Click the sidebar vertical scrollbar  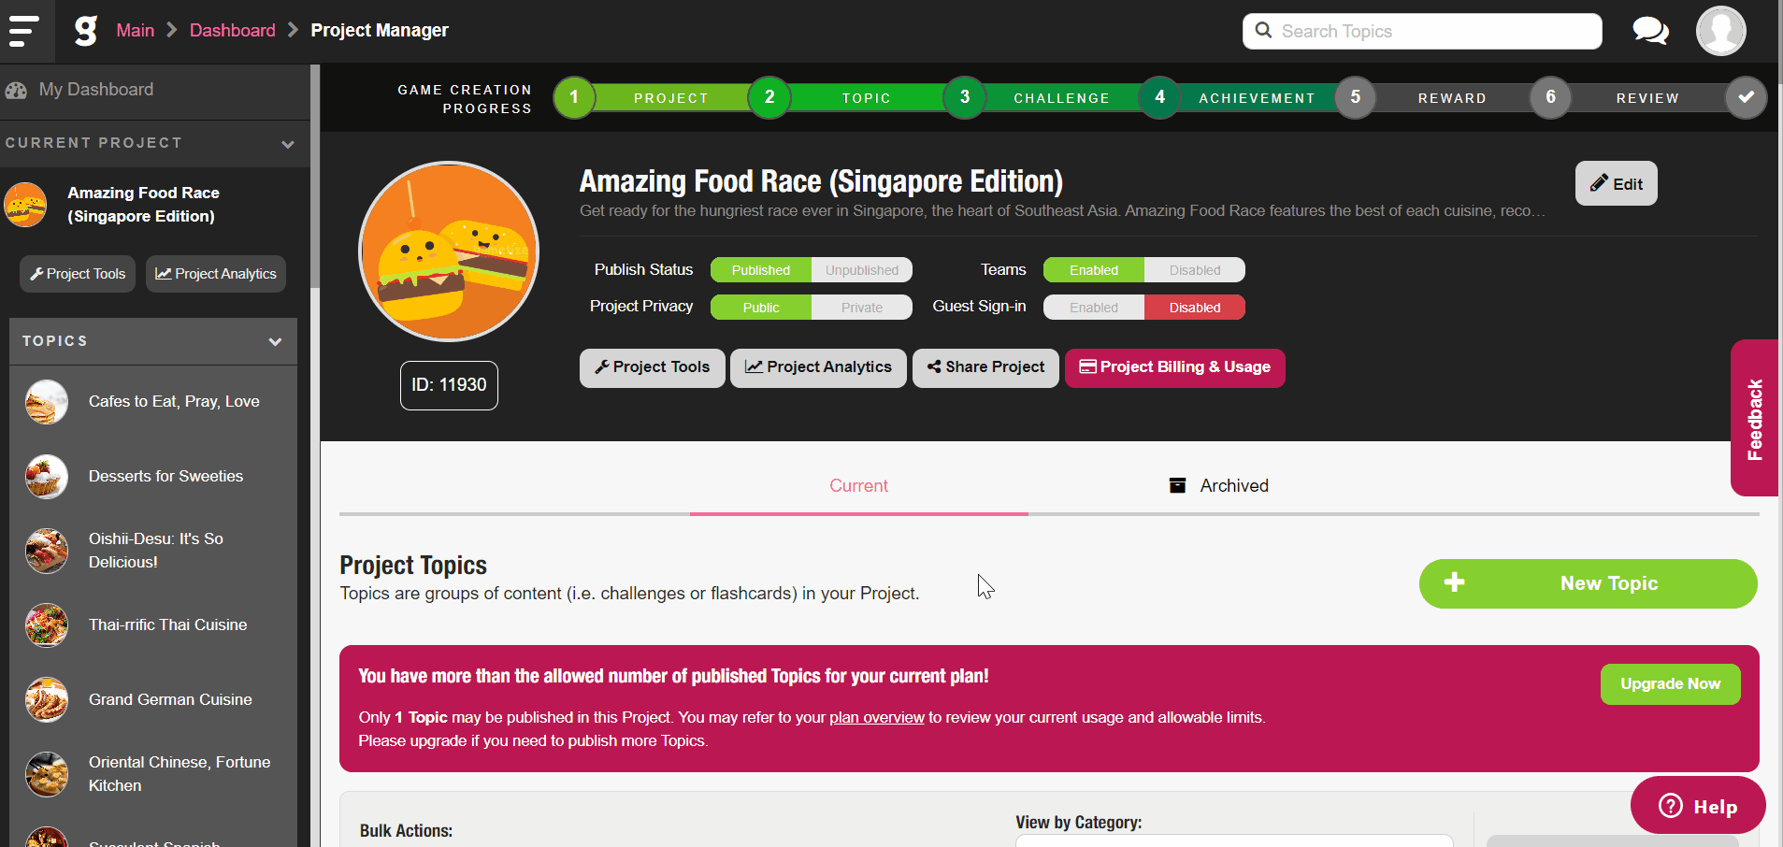pyautogui.click(x=315, y=178)
